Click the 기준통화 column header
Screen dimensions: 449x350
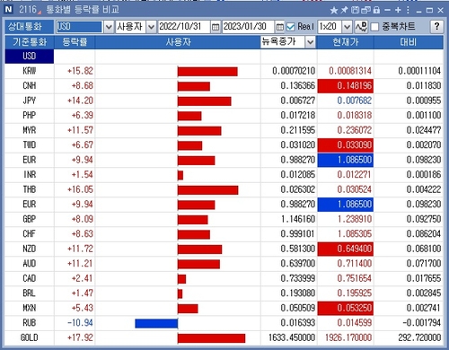(x=30, y=42)
